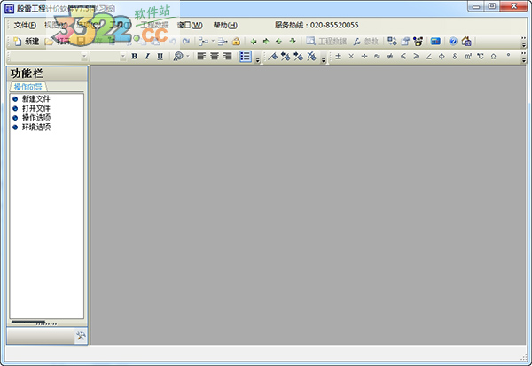Insert the δ delta symbol
The height and width of the screenshot is (366, 532).
455,57
